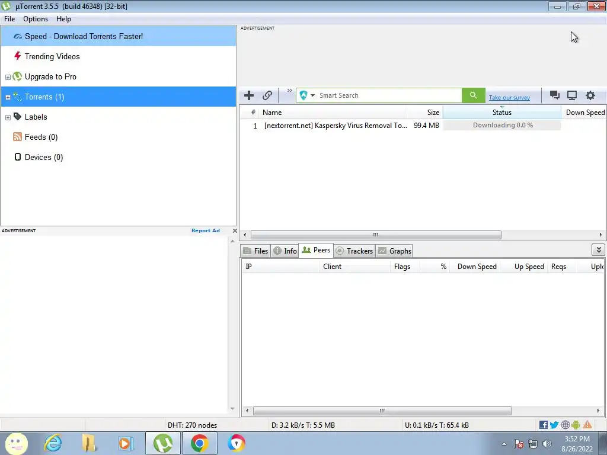Switch to the Info tab
This screenshot has height=455, width=607.
(285, 251)
